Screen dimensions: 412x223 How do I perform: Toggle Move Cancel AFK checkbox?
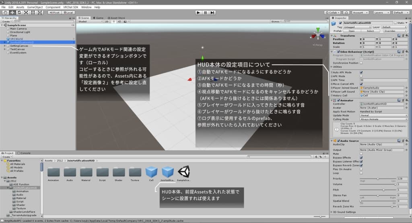361,84
